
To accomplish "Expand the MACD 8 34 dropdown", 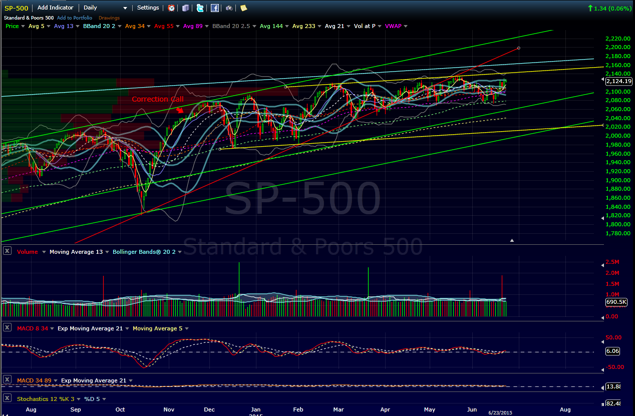I will tap(52, 329).
